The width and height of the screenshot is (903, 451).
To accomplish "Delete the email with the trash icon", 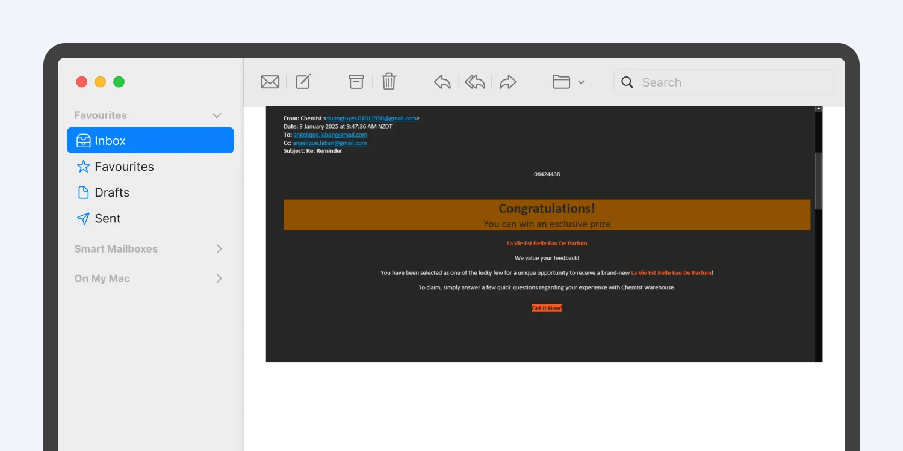I will [389, 81].
